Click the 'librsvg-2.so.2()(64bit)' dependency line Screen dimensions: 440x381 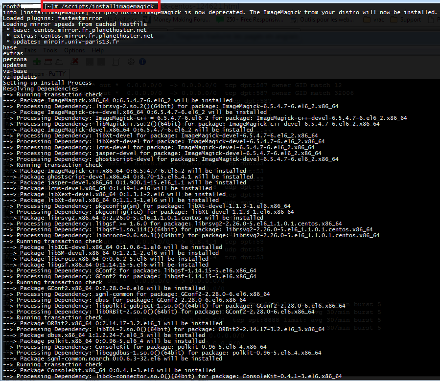click(x=171, y=106)
